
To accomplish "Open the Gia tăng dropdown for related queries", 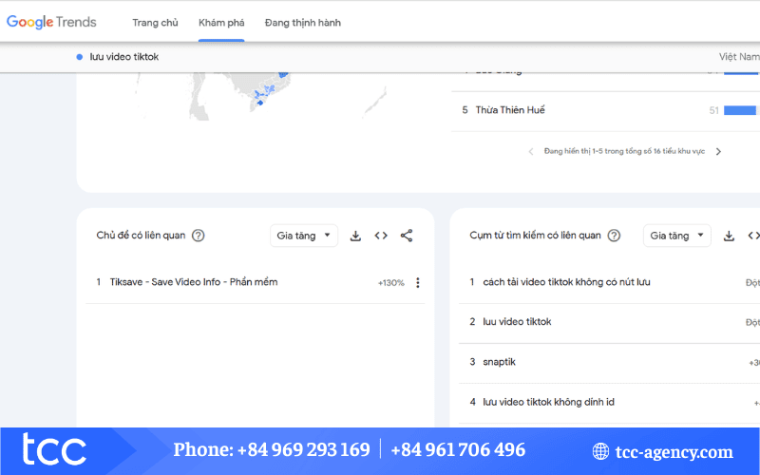I will [676, 236].
